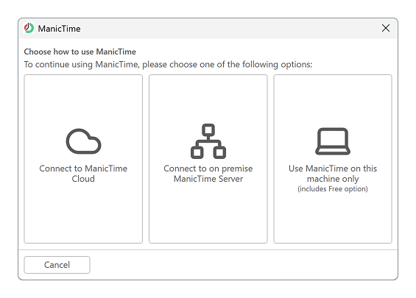
Task: Select the Connect to ManicTime Cloud label
Action: tap(83, 174)
